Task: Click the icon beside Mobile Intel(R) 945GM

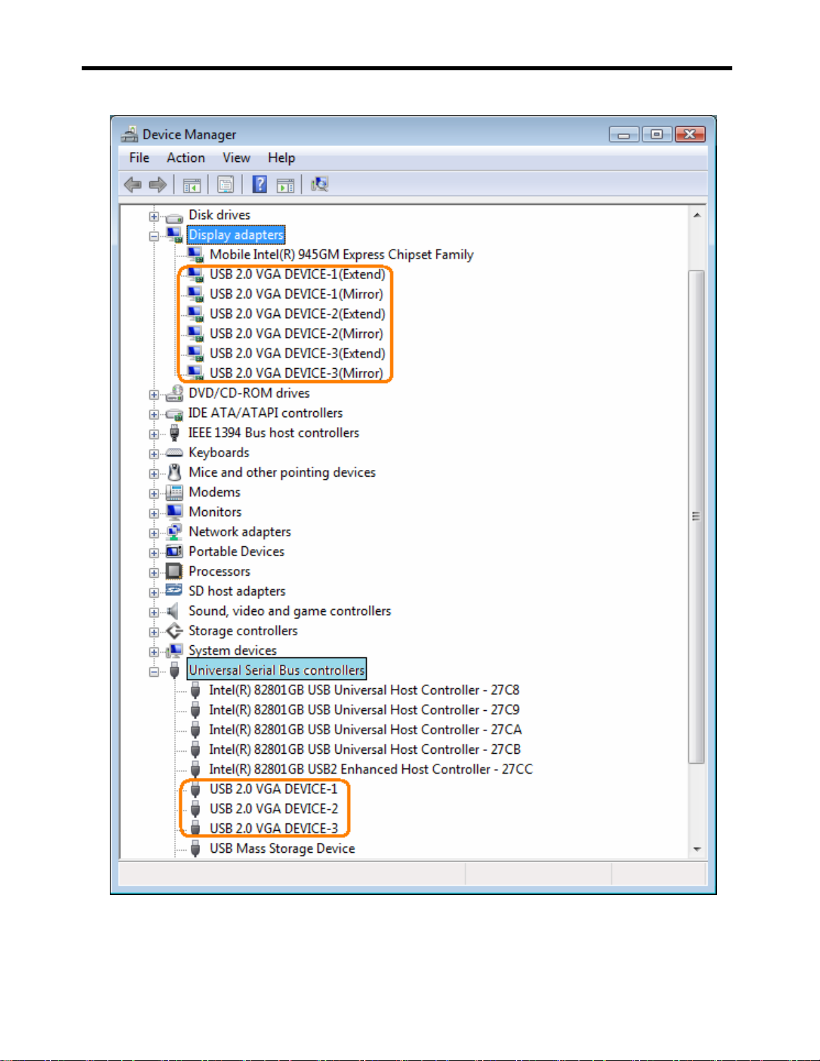Action: point(195,255)
